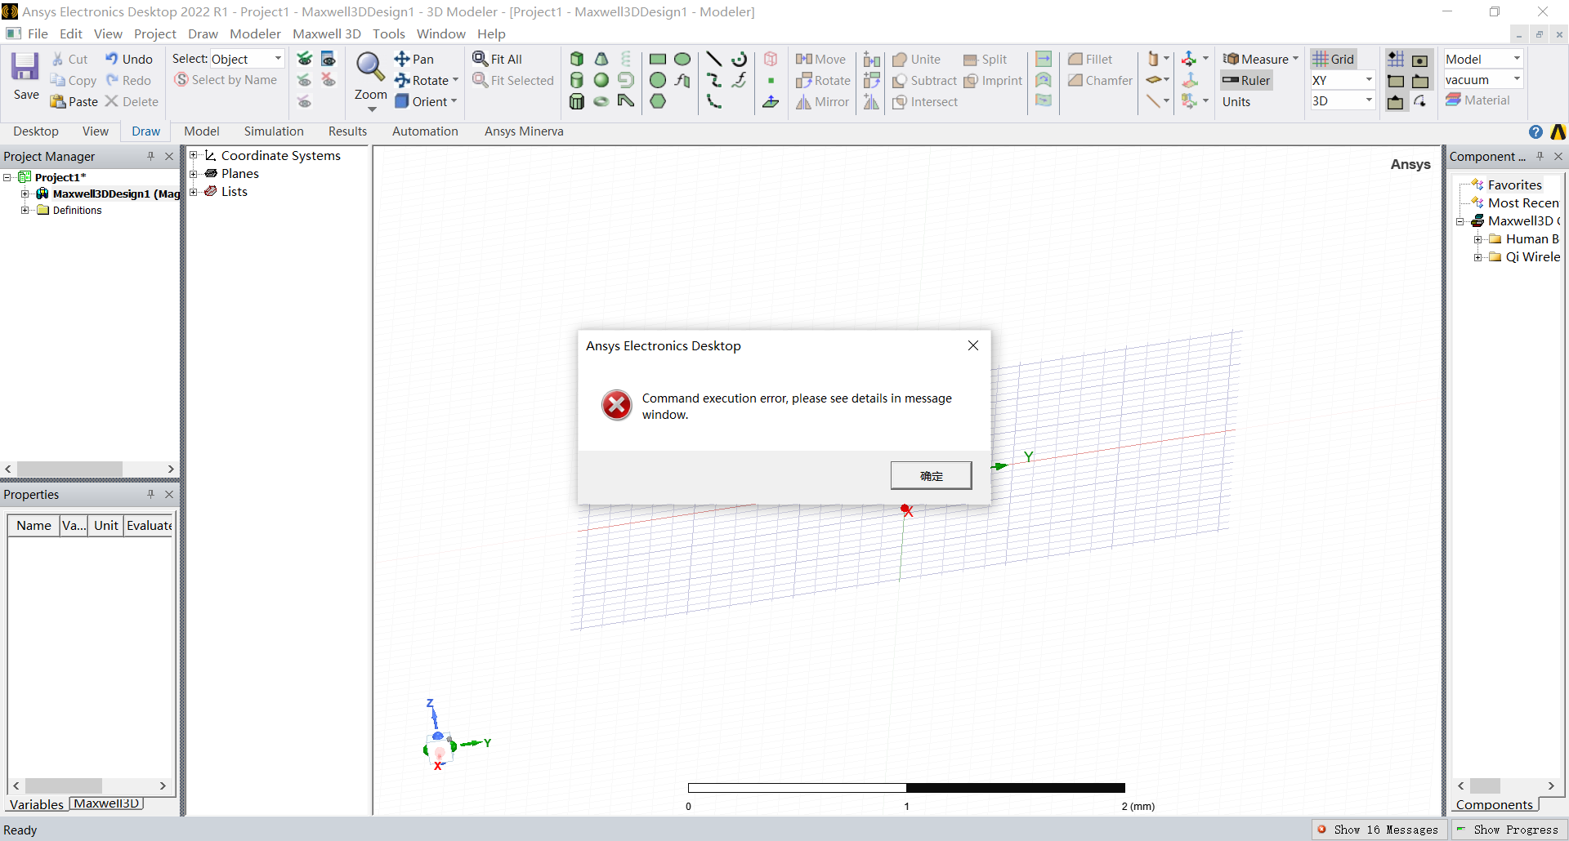Screen dimensions: 1569x841
Task: Click the Units button
Action: [x=1236, y=101]
